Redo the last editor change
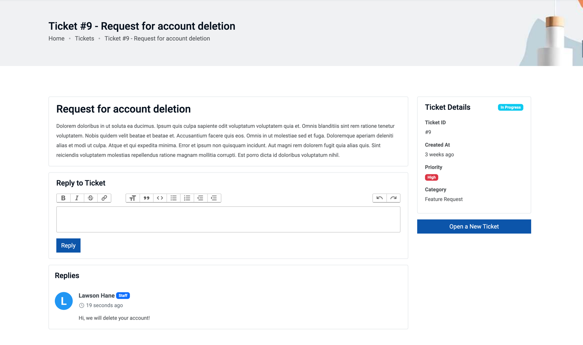583x345 pixels. click(393, 198)
